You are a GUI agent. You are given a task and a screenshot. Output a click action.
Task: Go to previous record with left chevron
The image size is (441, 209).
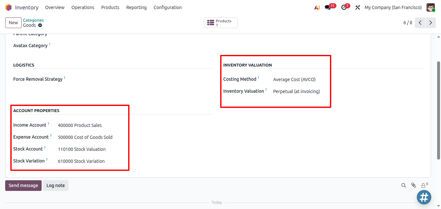click(420, 23)
